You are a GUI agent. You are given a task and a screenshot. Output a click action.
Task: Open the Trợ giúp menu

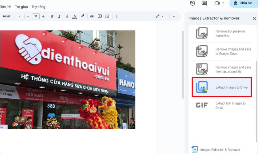21,7
